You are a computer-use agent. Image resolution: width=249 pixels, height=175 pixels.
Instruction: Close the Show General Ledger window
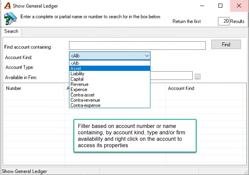click(x=239, y=6)
